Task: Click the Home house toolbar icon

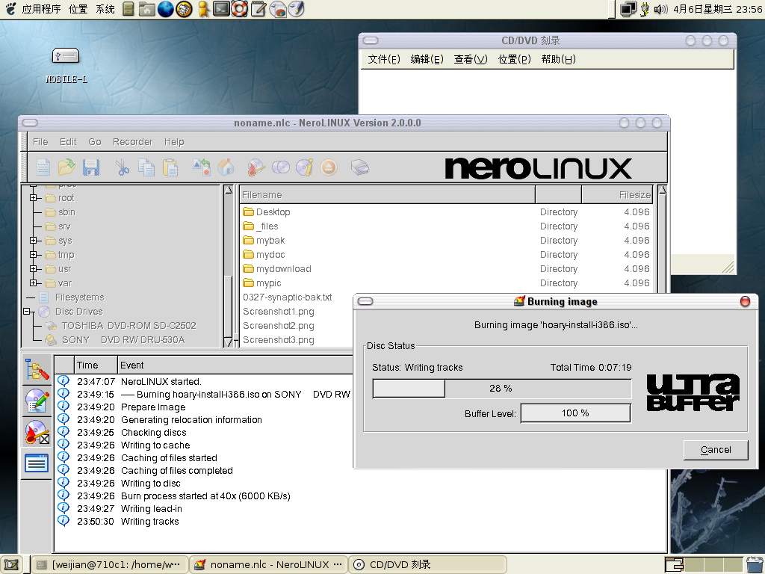Action: (x=226, y=167)
